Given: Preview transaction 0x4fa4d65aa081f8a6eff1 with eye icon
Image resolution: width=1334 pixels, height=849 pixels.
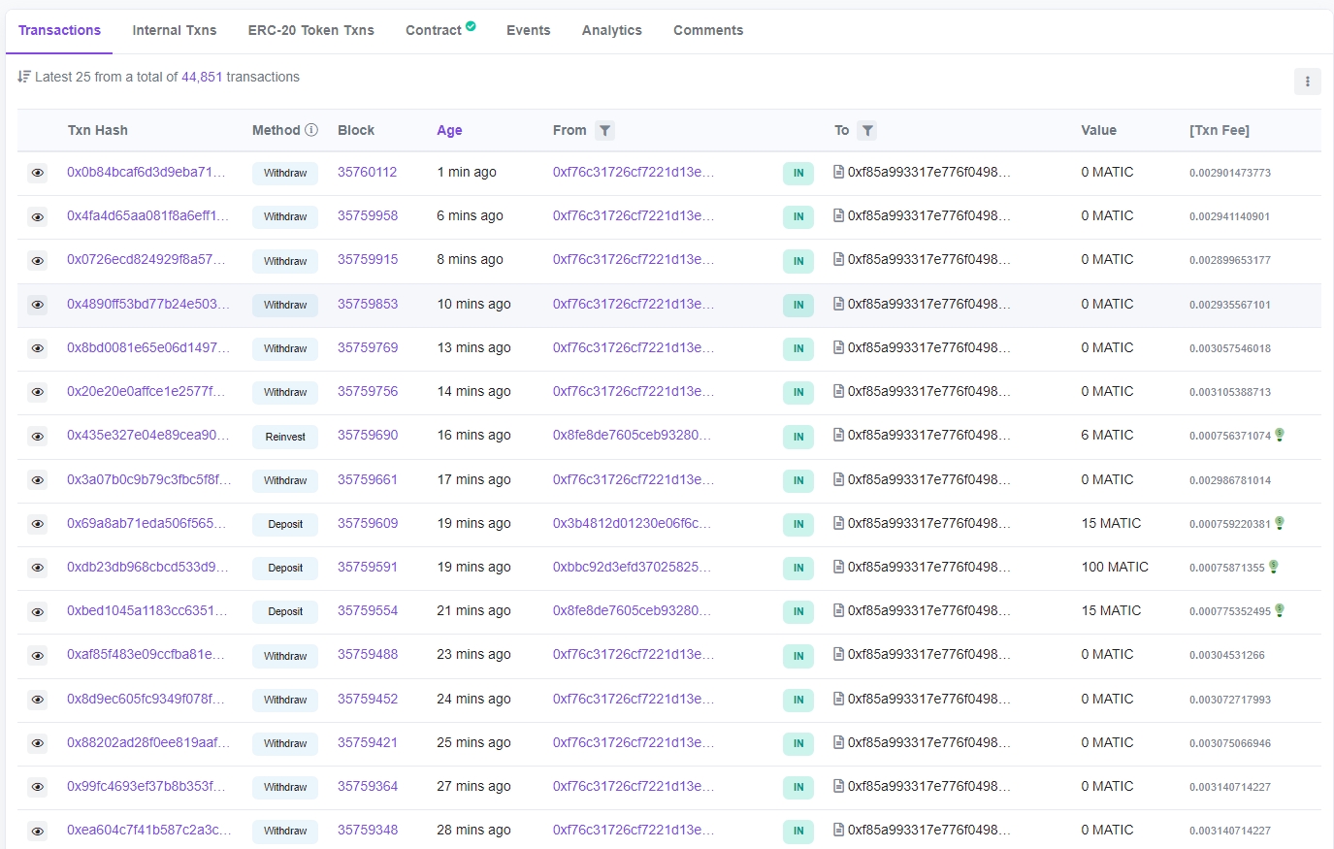Looking at the screenshot, I should click(x=37, y=216).
